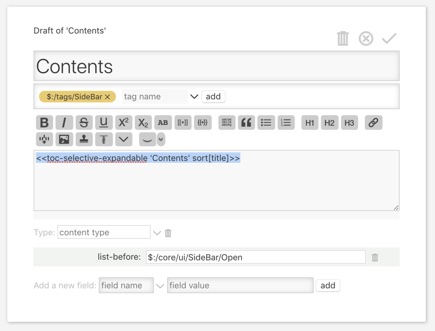Click the superscript toolbar button

click(x=123, y=123)
